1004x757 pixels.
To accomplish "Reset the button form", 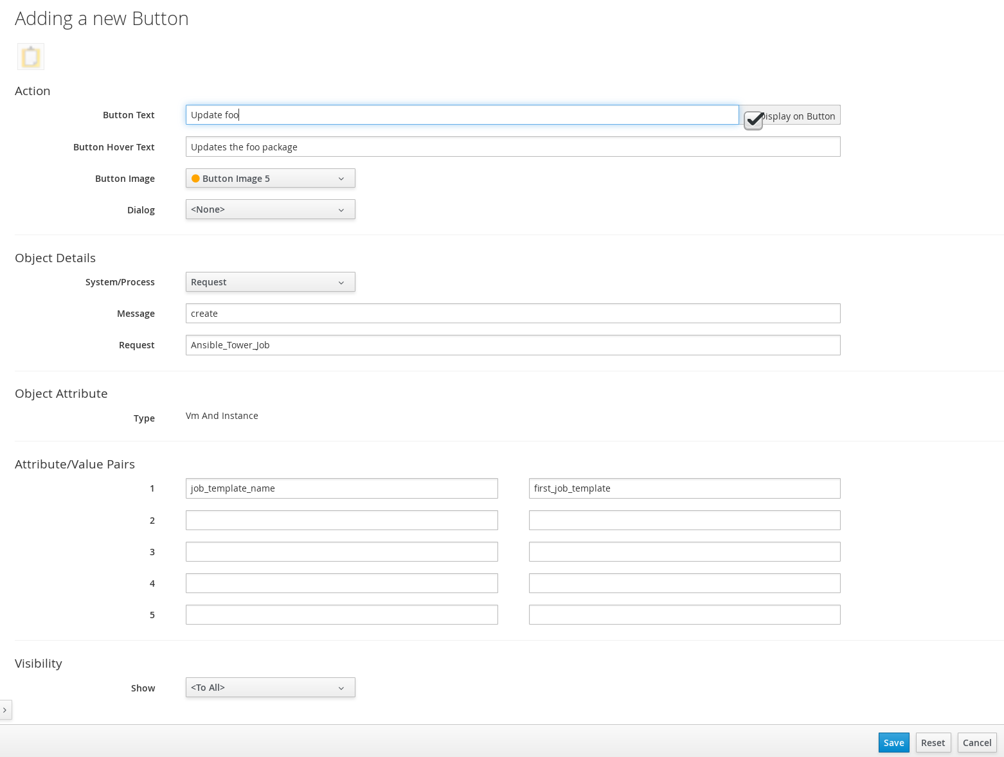I will [x=933, y=742].
